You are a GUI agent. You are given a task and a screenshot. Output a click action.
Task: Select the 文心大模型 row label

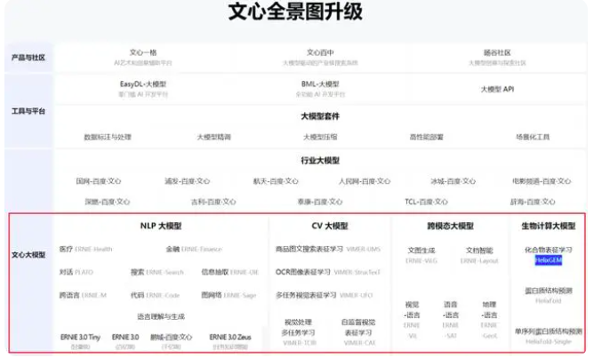(x=28, y=255)
